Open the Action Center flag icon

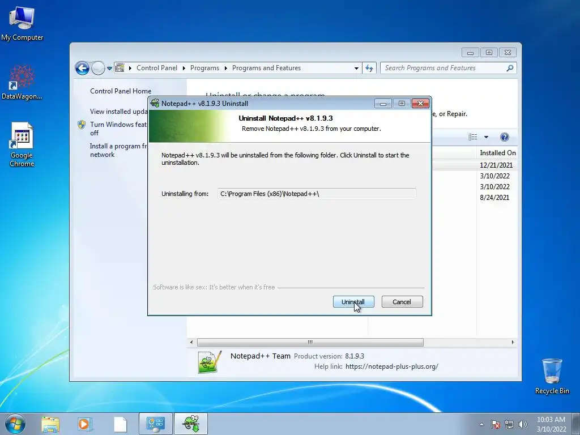pos(496,424)
